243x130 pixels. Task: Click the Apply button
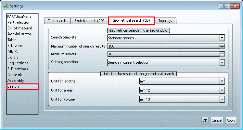tap(231, 120)
